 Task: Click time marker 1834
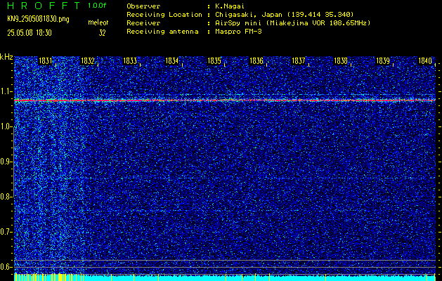(171, 61)
